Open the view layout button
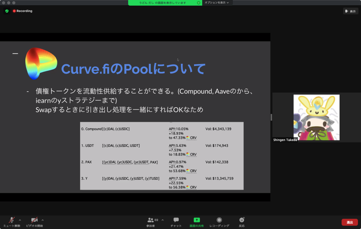 click(x=350, y=11)
